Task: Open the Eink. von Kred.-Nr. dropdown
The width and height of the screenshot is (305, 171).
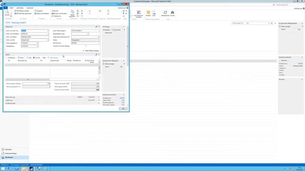Action: pyautogui.click(x=48, y=30)
